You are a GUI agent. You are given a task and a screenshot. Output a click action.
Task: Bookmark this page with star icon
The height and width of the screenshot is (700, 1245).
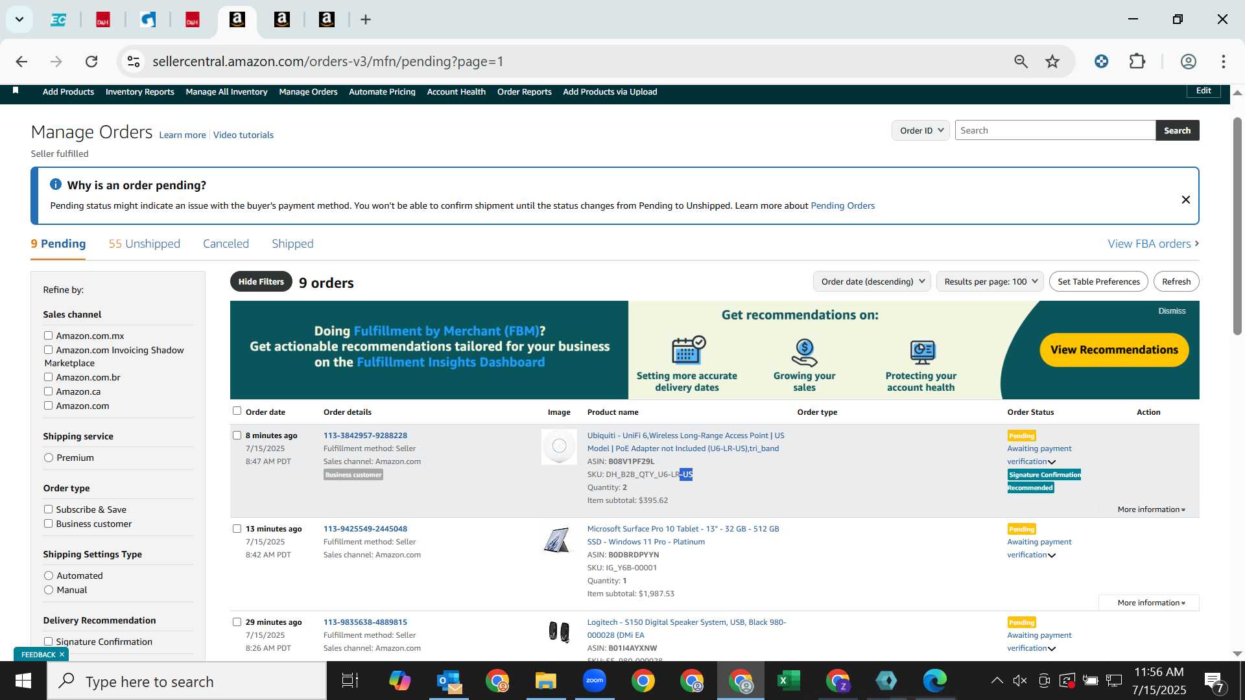(x=1052, y=62)
